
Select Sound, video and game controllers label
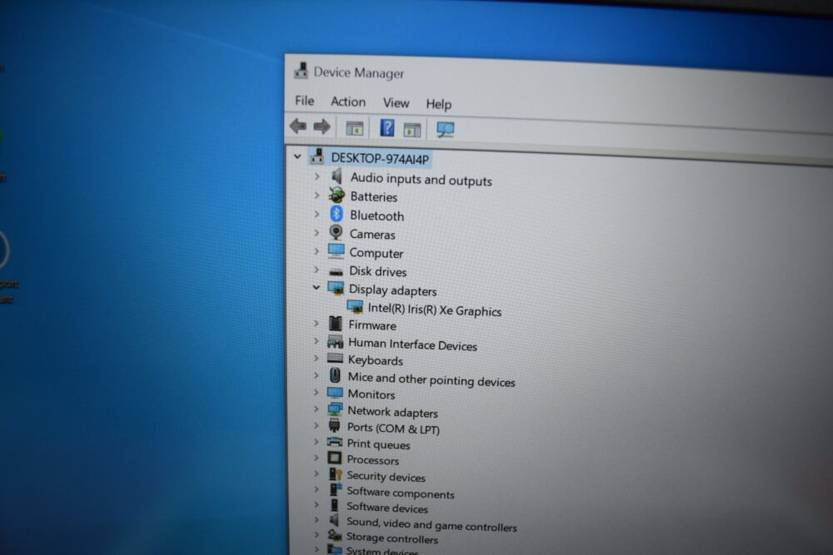[x=431, y=524]
